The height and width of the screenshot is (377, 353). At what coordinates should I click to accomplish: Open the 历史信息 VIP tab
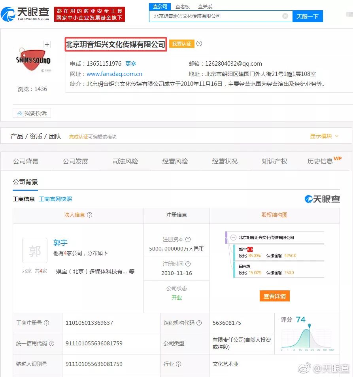[x=325, y=161]
